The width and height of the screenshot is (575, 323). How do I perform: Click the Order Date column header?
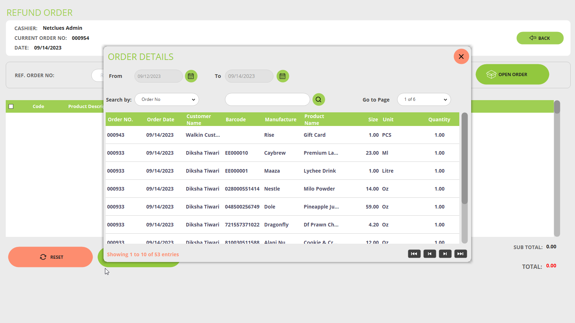pos(160,120)
